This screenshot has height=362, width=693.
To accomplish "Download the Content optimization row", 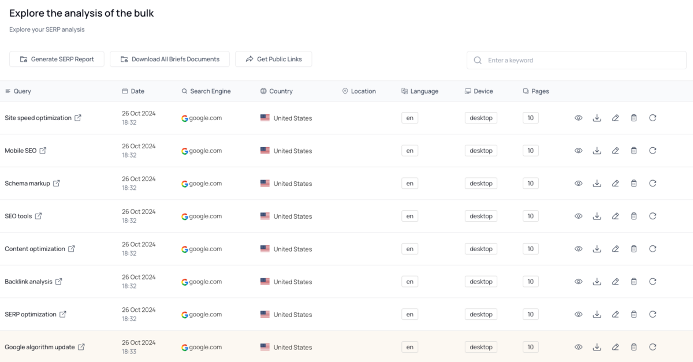I will click(x=597, y=249).
